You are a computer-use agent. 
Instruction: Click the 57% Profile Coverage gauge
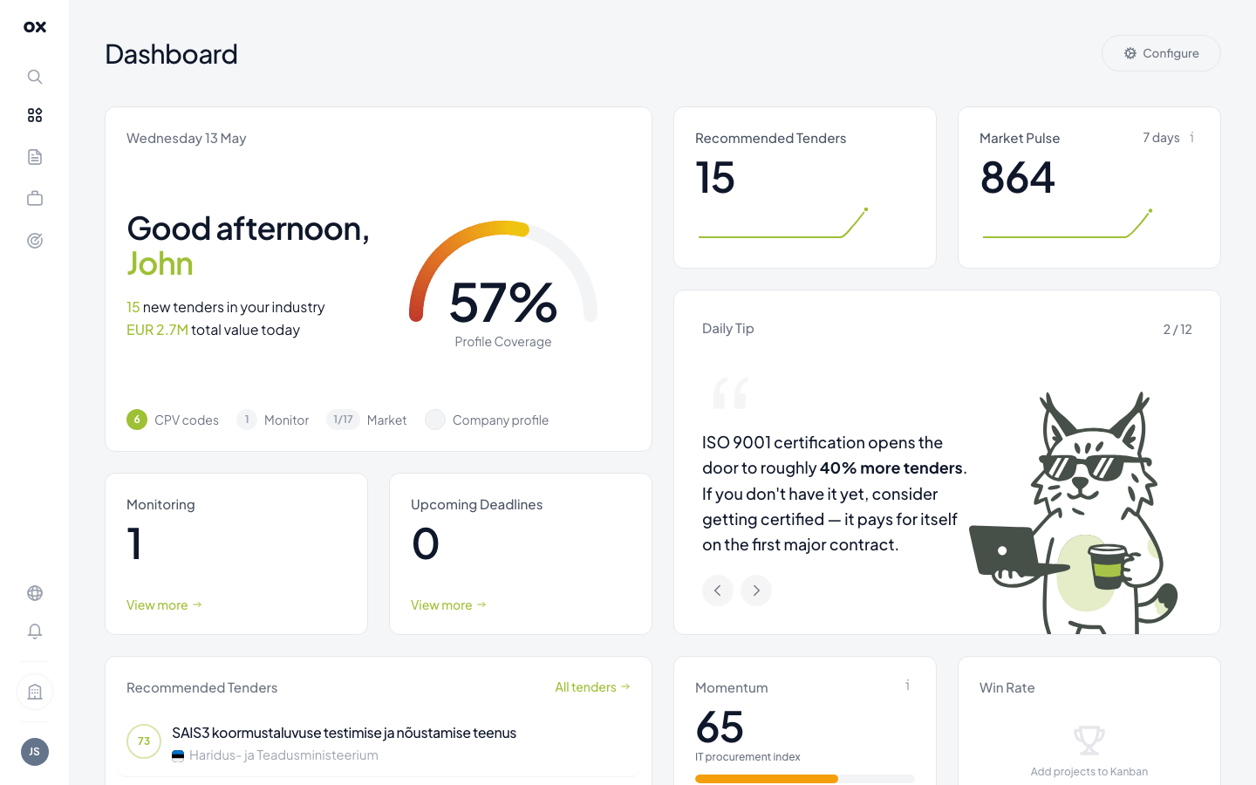point(503,283)
